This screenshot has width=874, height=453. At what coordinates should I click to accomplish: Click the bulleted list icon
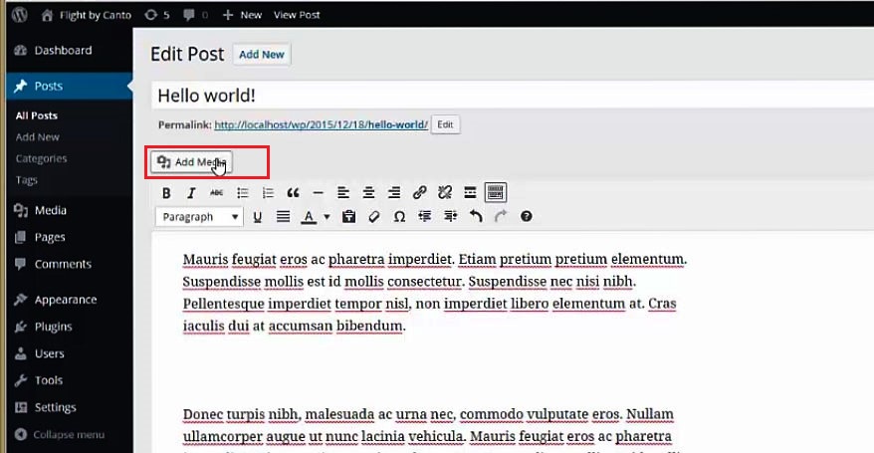click(242, 192)
